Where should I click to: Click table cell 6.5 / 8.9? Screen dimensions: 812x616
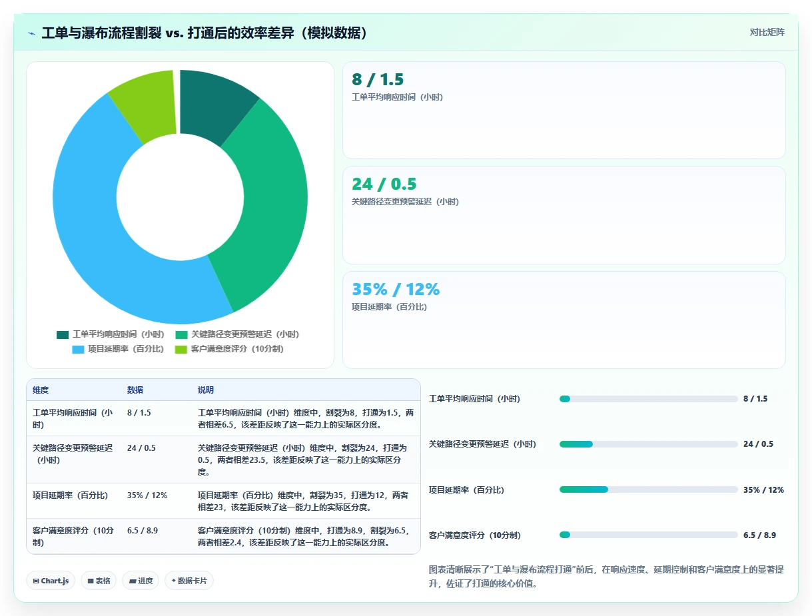click(x=143, y=531)
